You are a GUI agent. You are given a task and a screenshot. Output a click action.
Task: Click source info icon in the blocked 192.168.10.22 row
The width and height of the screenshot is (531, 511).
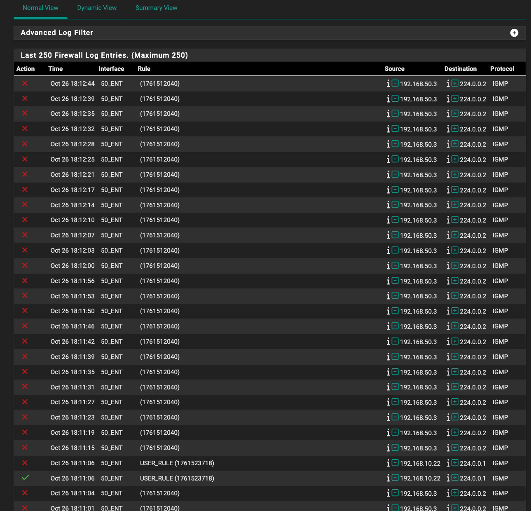pyautogui.click(x=388, y=463)
